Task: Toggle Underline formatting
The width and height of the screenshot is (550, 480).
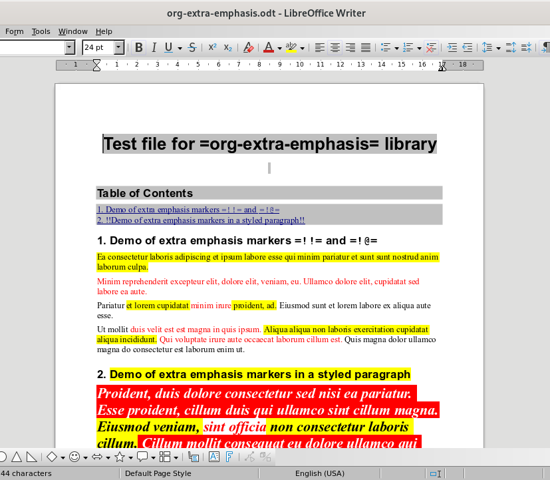Action: click(x=169, y=47)
